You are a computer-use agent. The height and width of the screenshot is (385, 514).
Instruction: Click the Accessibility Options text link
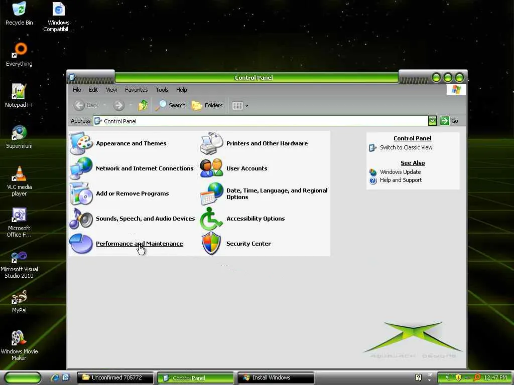pyautogui.click(x=255, y=219)
